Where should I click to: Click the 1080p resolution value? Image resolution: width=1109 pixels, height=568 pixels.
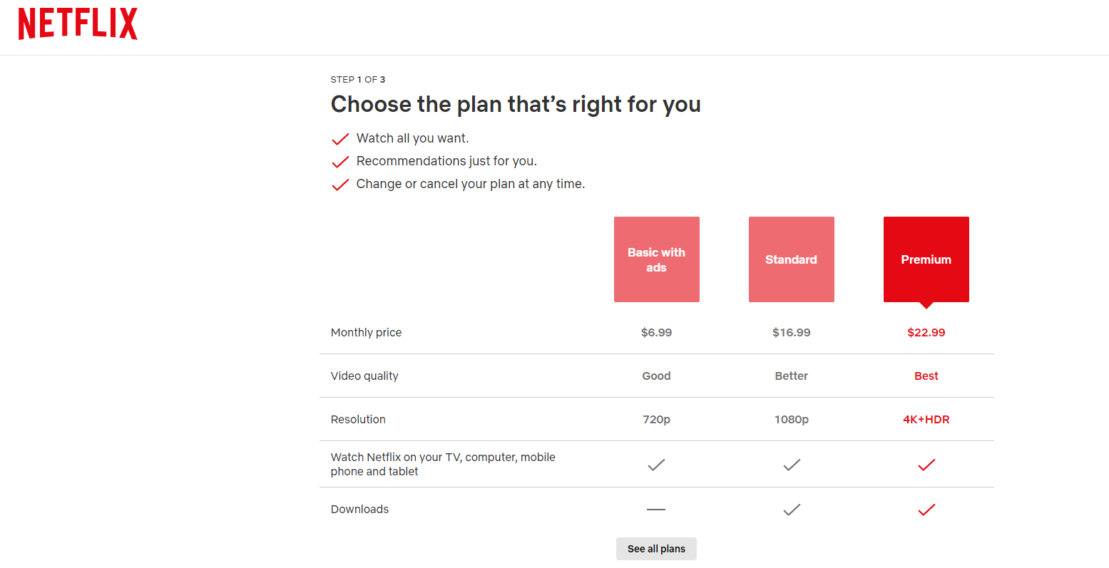pos(791,419)
